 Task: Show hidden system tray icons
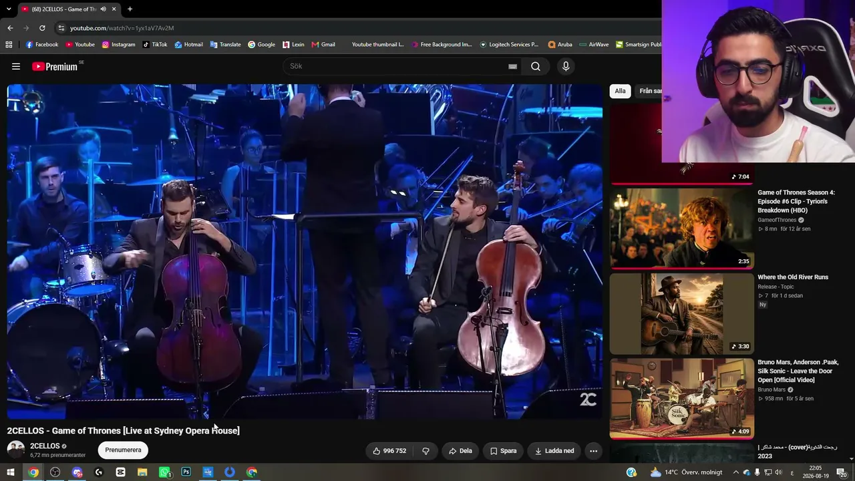736,472
